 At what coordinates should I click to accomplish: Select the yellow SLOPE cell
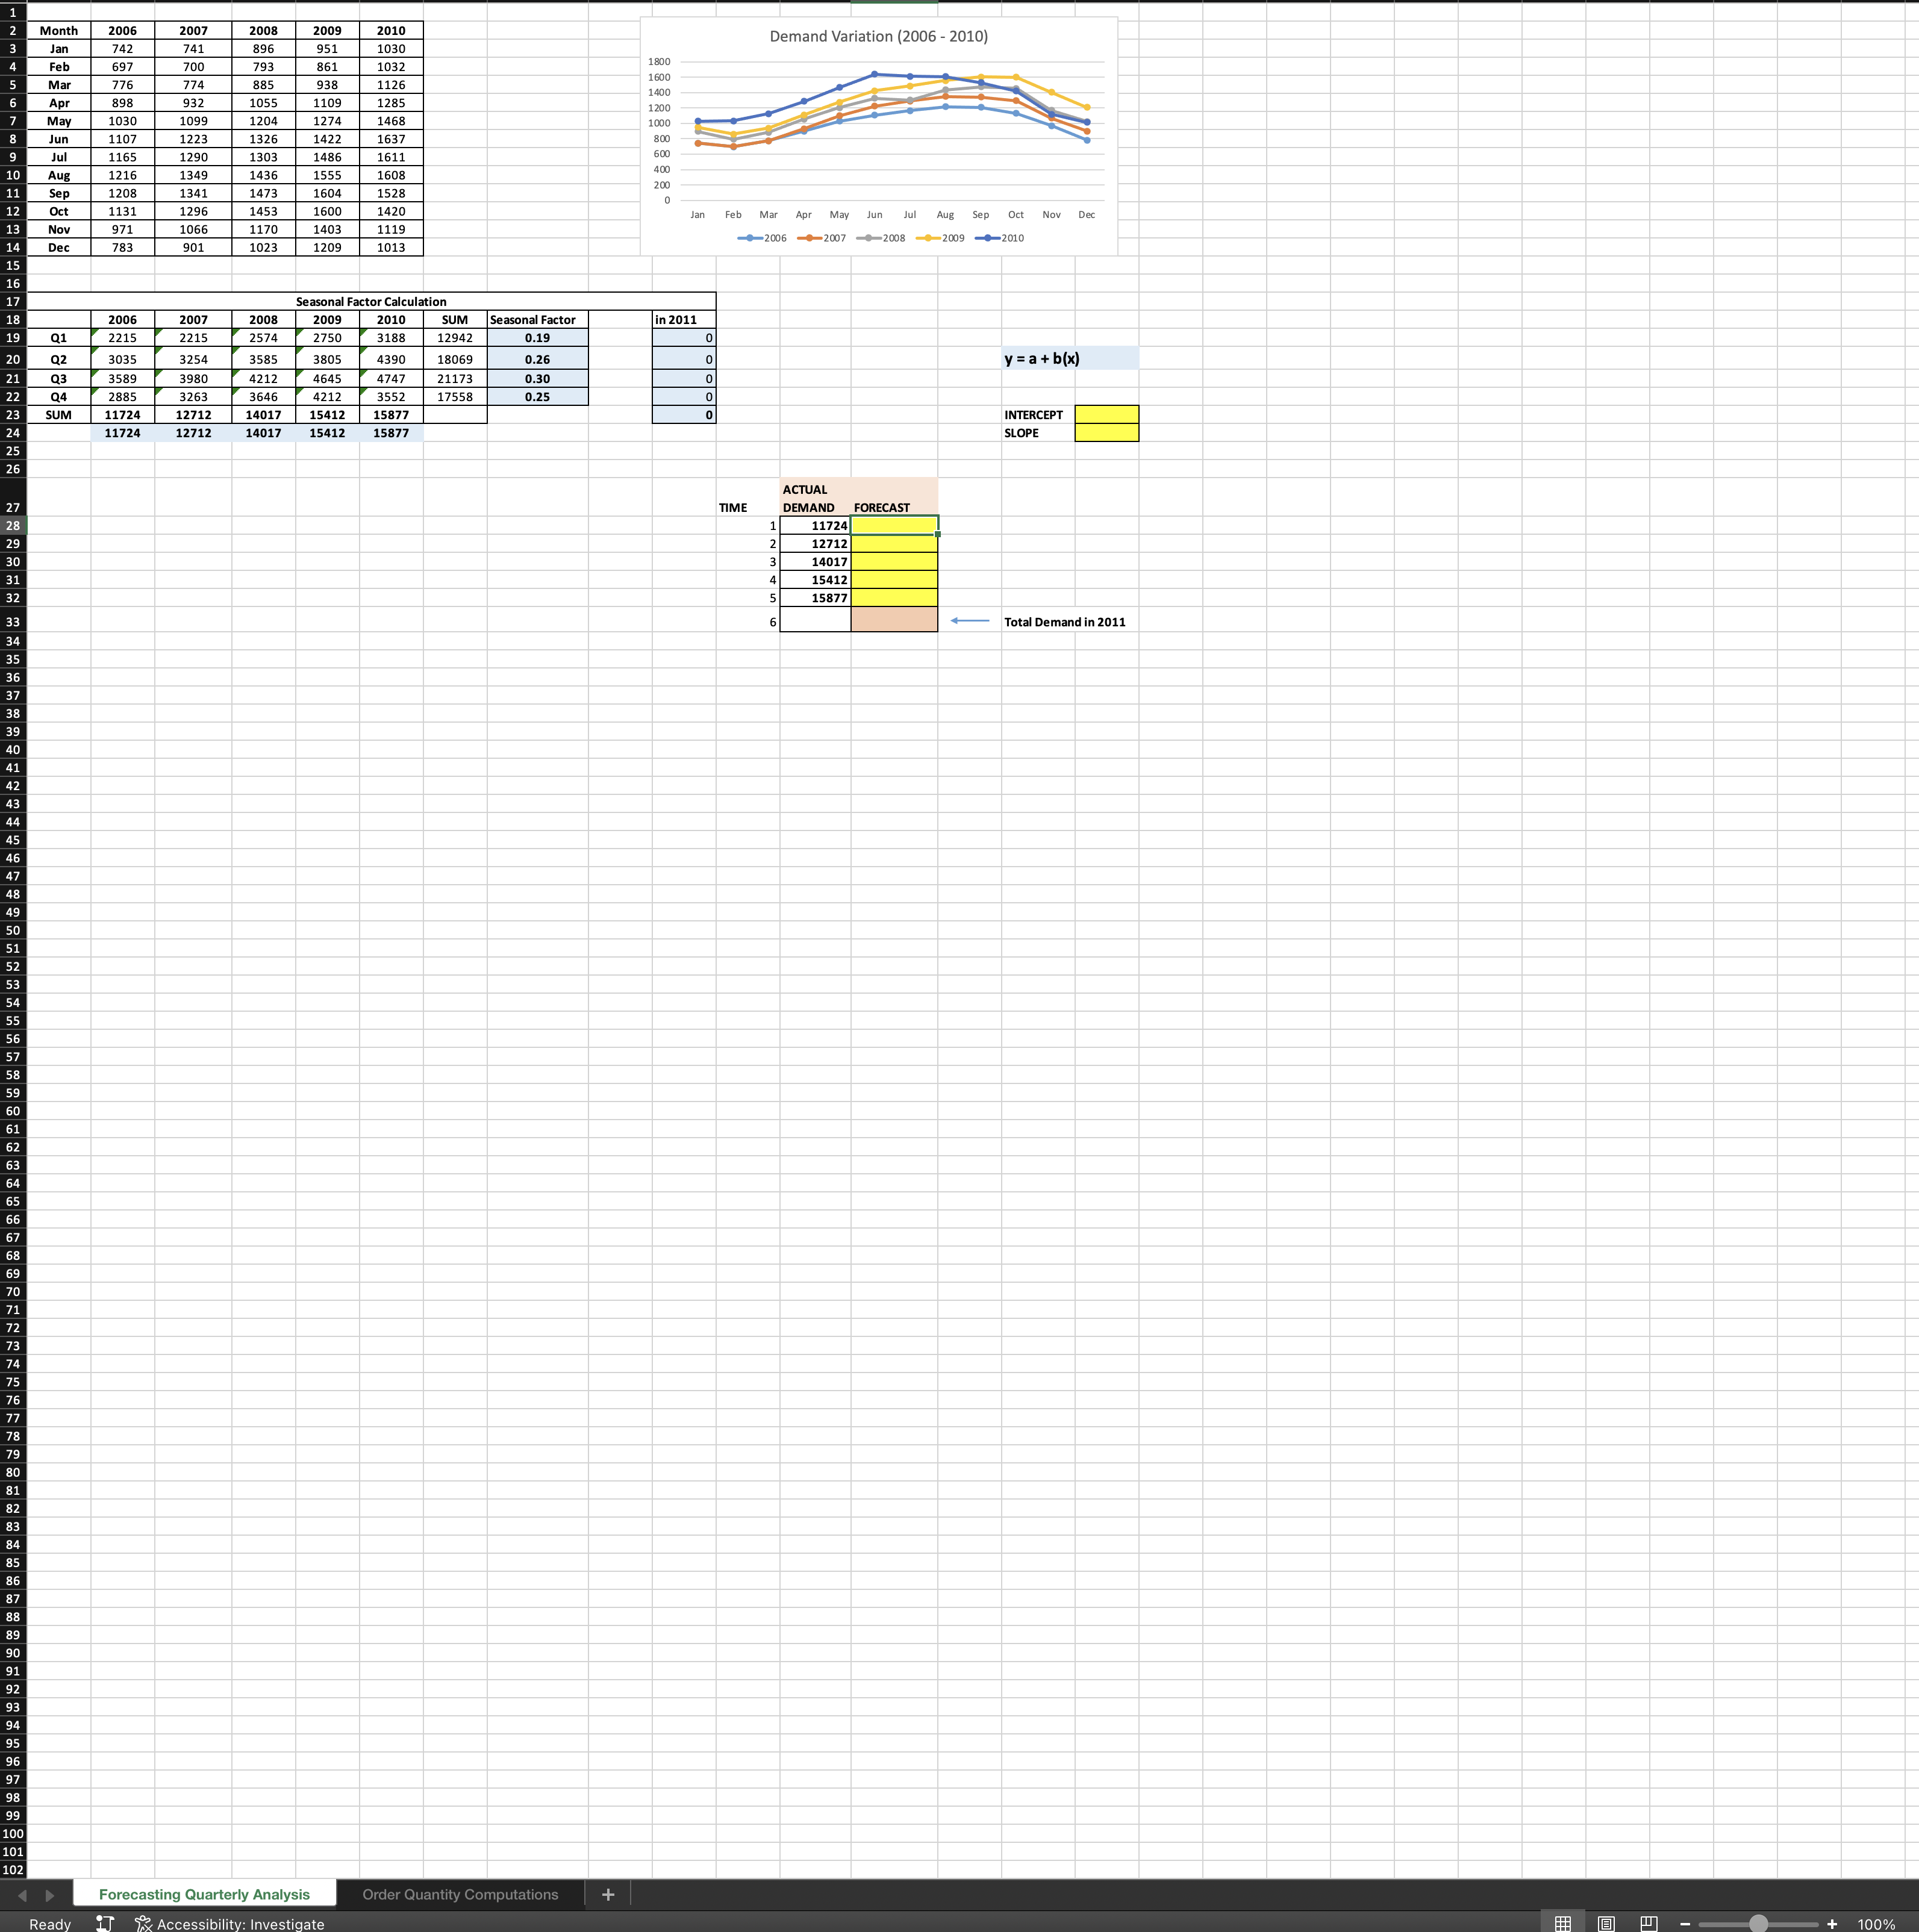click(x=1106, y=433)
